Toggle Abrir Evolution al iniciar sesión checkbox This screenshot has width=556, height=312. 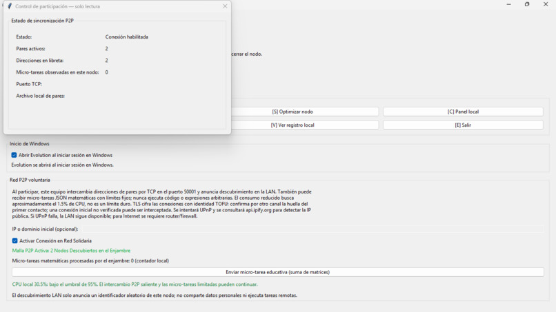click(14, 155)
